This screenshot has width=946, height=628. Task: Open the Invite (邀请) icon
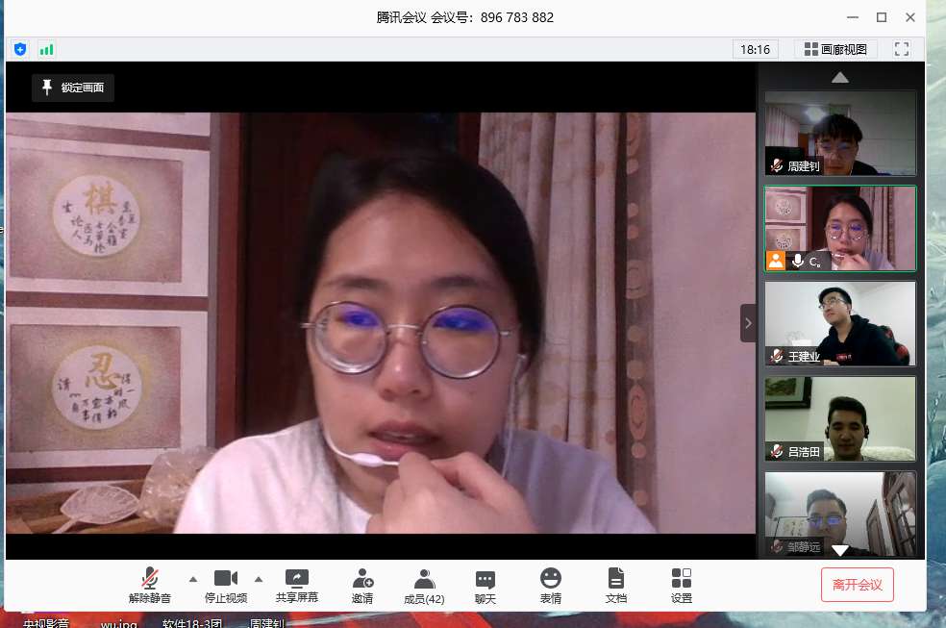pos(362,585)
